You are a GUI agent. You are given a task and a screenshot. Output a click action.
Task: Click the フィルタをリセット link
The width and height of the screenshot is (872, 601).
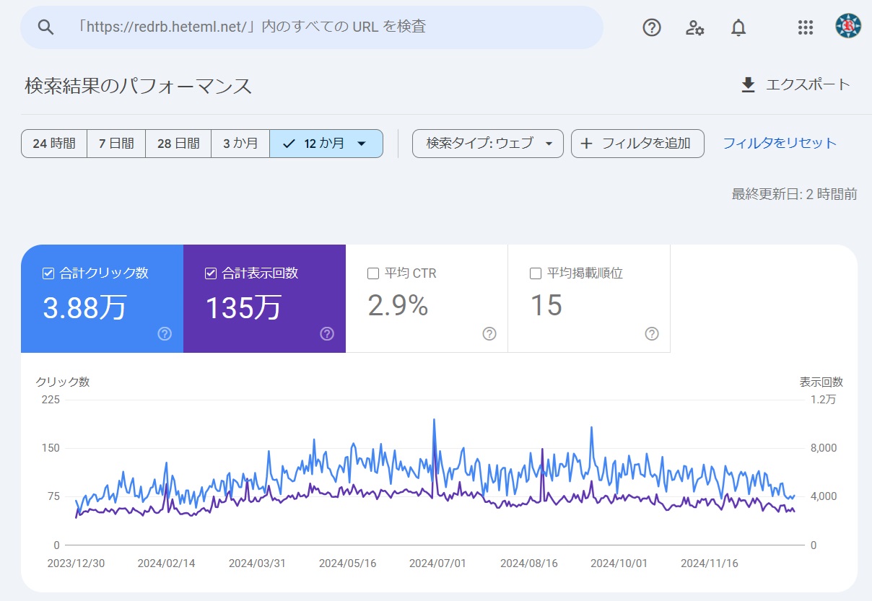point(780,143)
